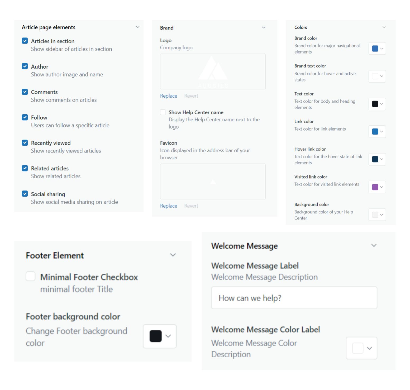
Task: Open the Visited link color dropdown
Action: [x=377, y=187]
